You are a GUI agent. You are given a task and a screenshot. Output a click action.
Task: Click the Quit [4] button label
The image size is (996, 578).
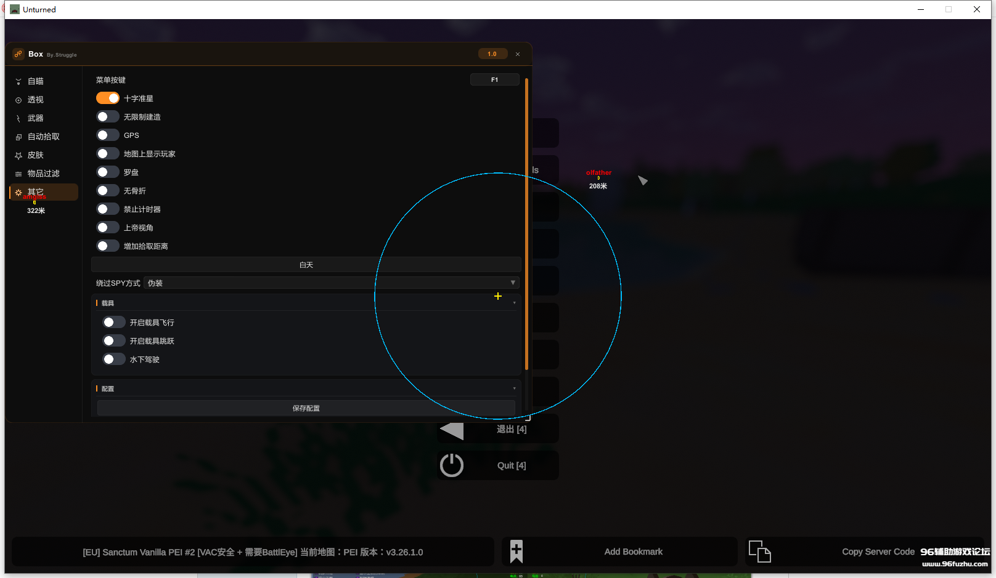pos(512,466)
